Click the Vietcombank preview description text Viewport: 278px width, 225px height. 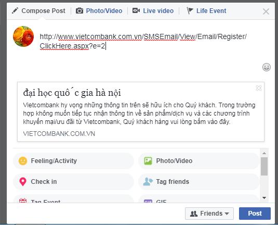(x=139, y=114)
